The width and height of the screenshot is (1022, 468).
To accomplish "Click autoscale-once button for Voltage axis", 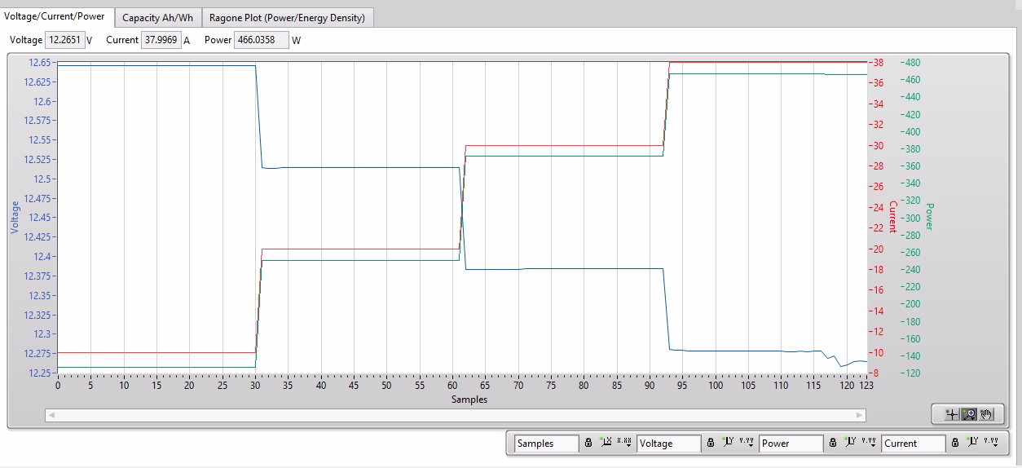I will tap(730, 443).
